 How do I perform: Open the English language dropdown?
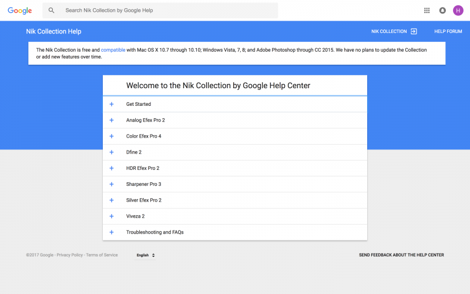[x=146, y=255]
